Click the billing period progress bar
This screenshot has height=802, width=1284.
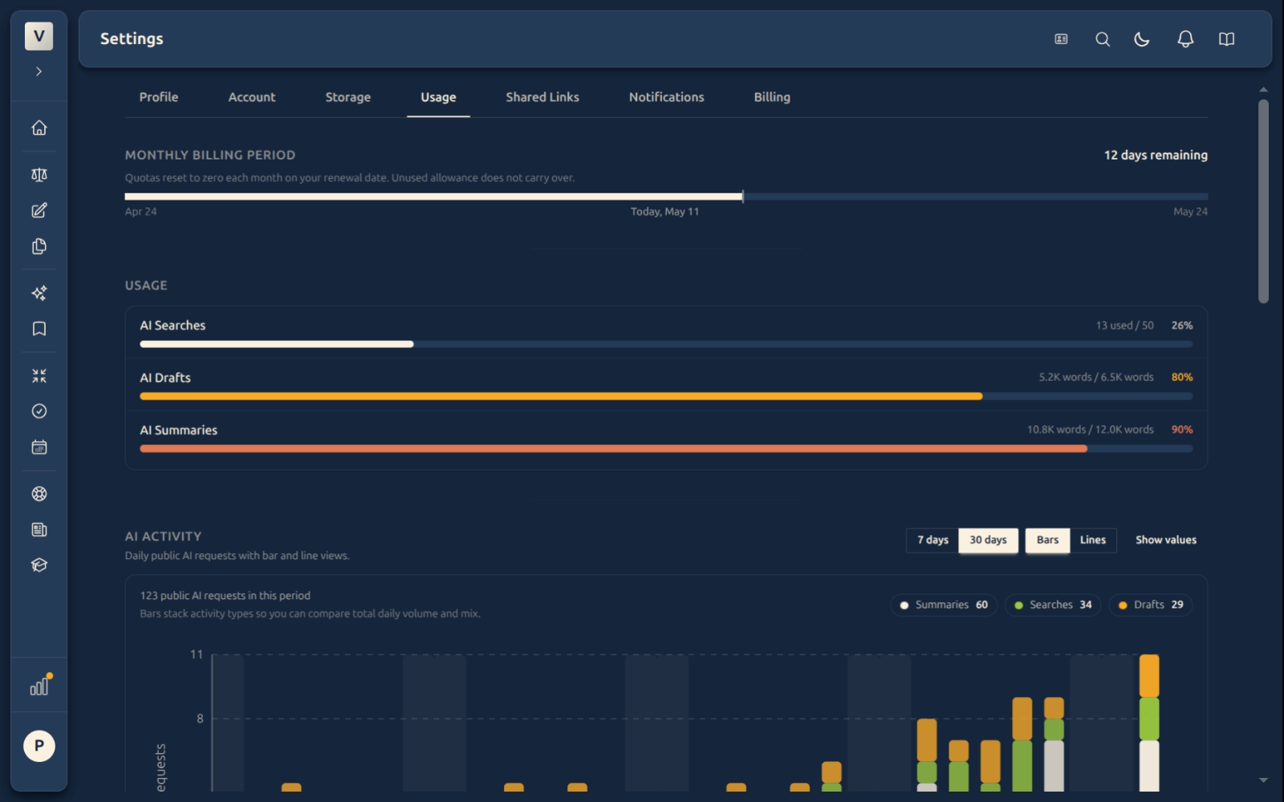point(666,196)
